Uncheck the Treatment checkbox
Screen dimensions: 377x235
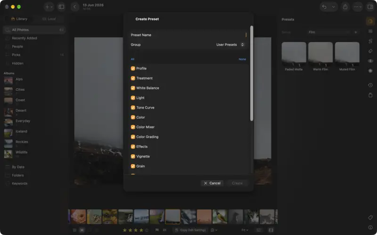click(133, 78)
